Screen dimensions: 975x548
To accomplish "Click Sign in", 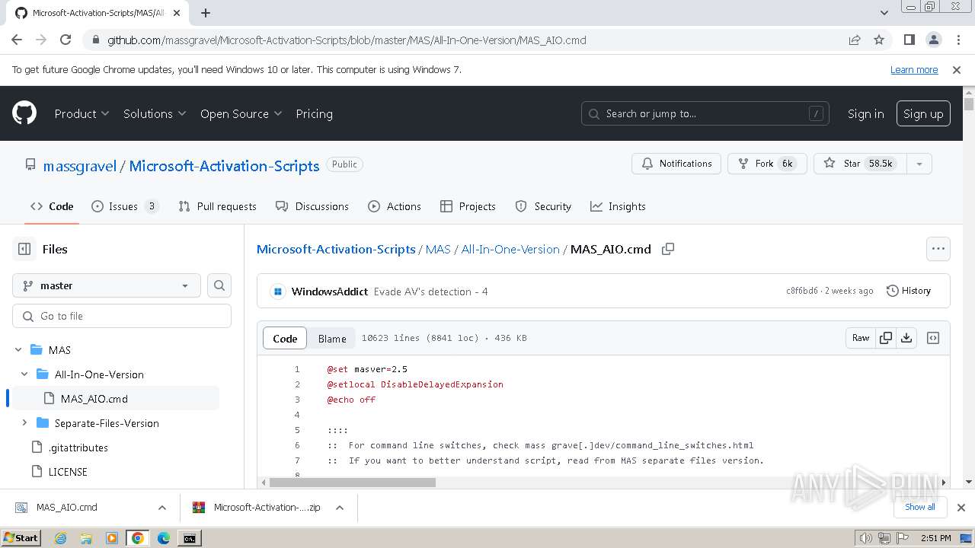I will [865, 113].
